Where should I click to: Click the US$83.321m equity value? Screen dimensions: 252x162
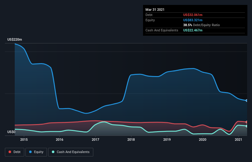[193, 20]
